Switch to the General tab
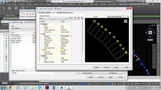Screen dimensions: 161x90 [x=48, y=12]
